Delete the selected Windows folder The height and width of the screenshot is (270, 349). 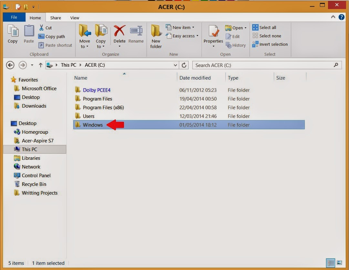(x=119, y=35)
